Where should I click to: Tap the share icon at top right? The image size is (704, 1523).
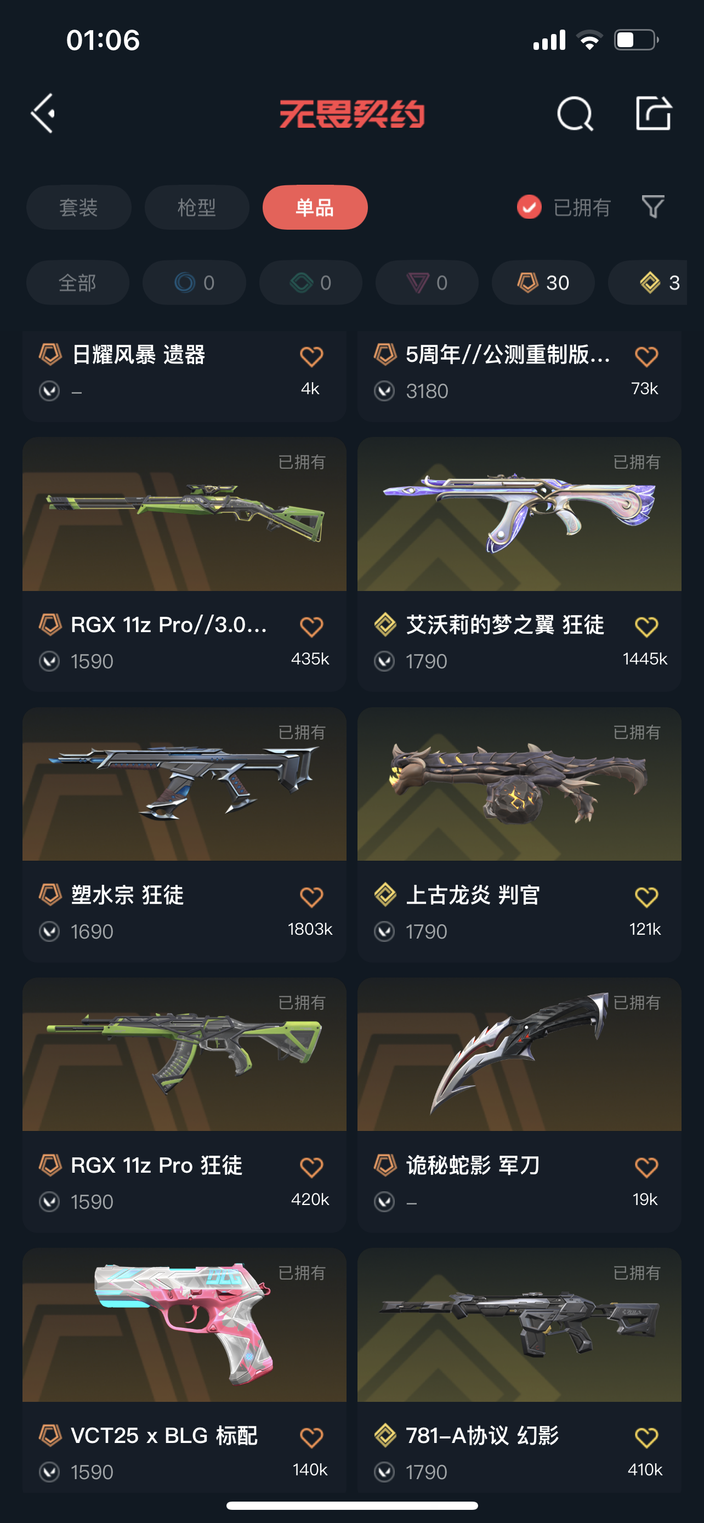coord(653,113)
